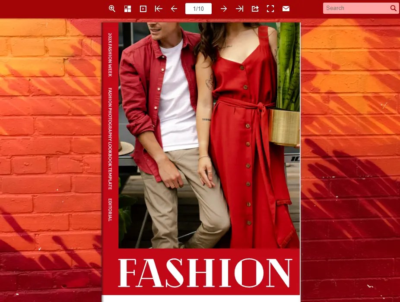Go back one page with the left arrow
The image size is (400, 302).
tap(174, 9)
